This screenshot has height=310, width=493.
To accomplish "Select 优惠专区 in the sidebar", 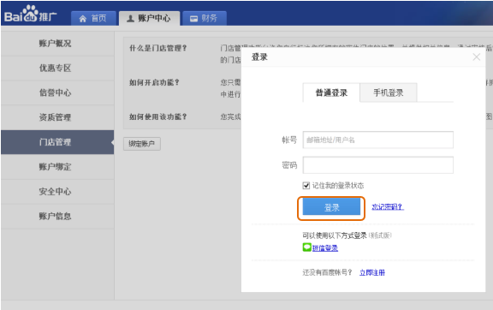I will (57, 68).
